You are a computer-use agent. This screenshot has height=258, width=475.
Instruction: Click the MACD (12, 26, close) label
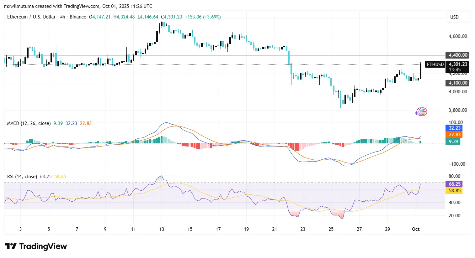pyautogui.click(x=29, y=123)
